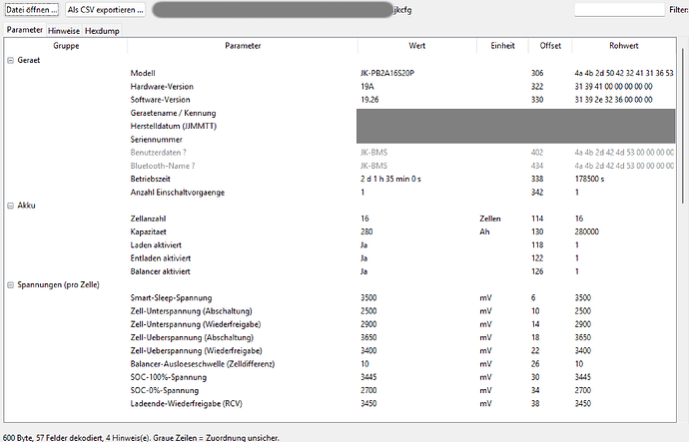Click the Zellen unit cell
This screenshot has height=442, width=689.
point(490,219)
